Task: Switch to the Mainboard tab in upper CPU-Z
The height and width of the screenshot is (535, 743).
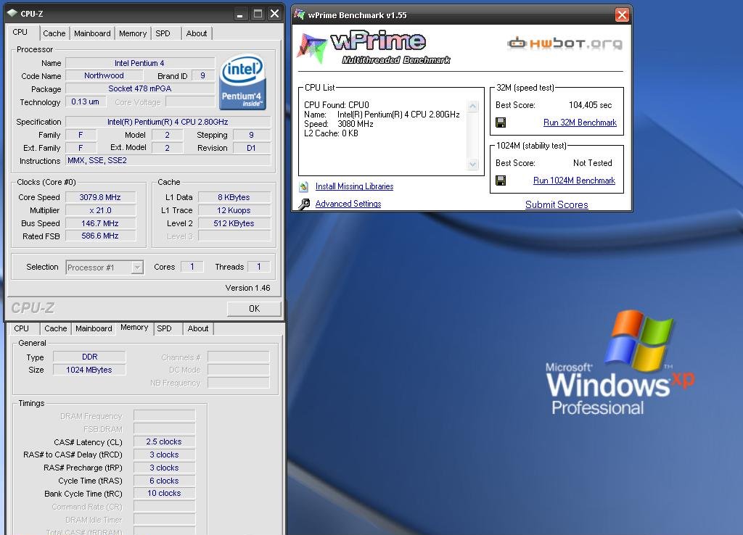Action: coord(92,33)
